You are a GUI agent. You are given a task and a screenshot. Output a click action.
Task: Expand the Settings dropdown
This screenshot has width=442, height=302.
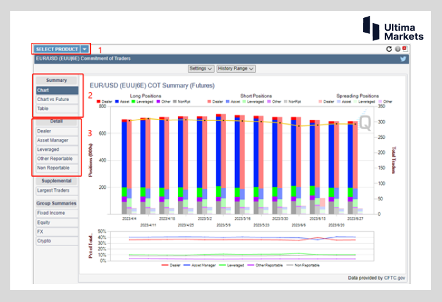(x=201, y=68)
